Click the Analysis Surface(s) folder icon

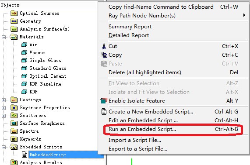(14, 29)
